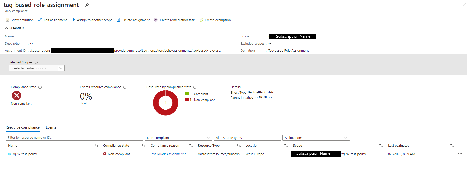Click the Edit assignment pencil icon
Screen dimensions: 467x170
pos(40,20)
